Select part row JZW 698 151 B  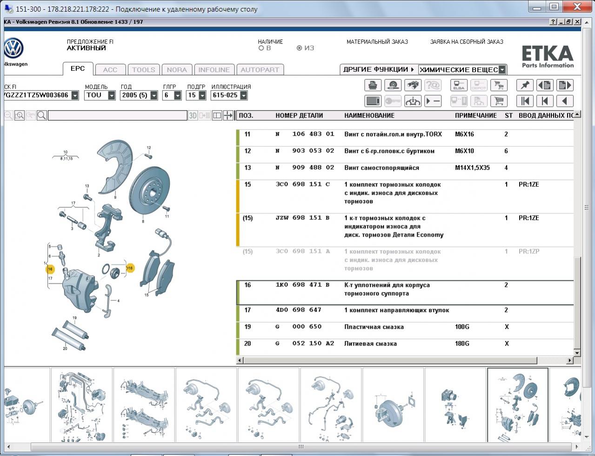[405, 230]
